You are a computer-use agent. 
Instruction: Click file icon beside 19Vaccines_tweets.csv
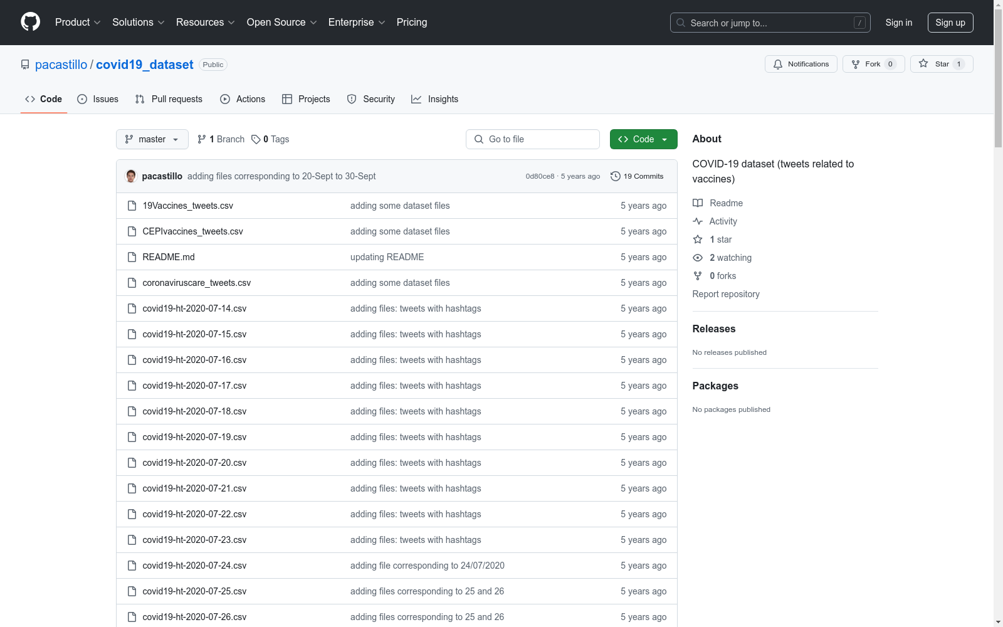coord(132,206)
